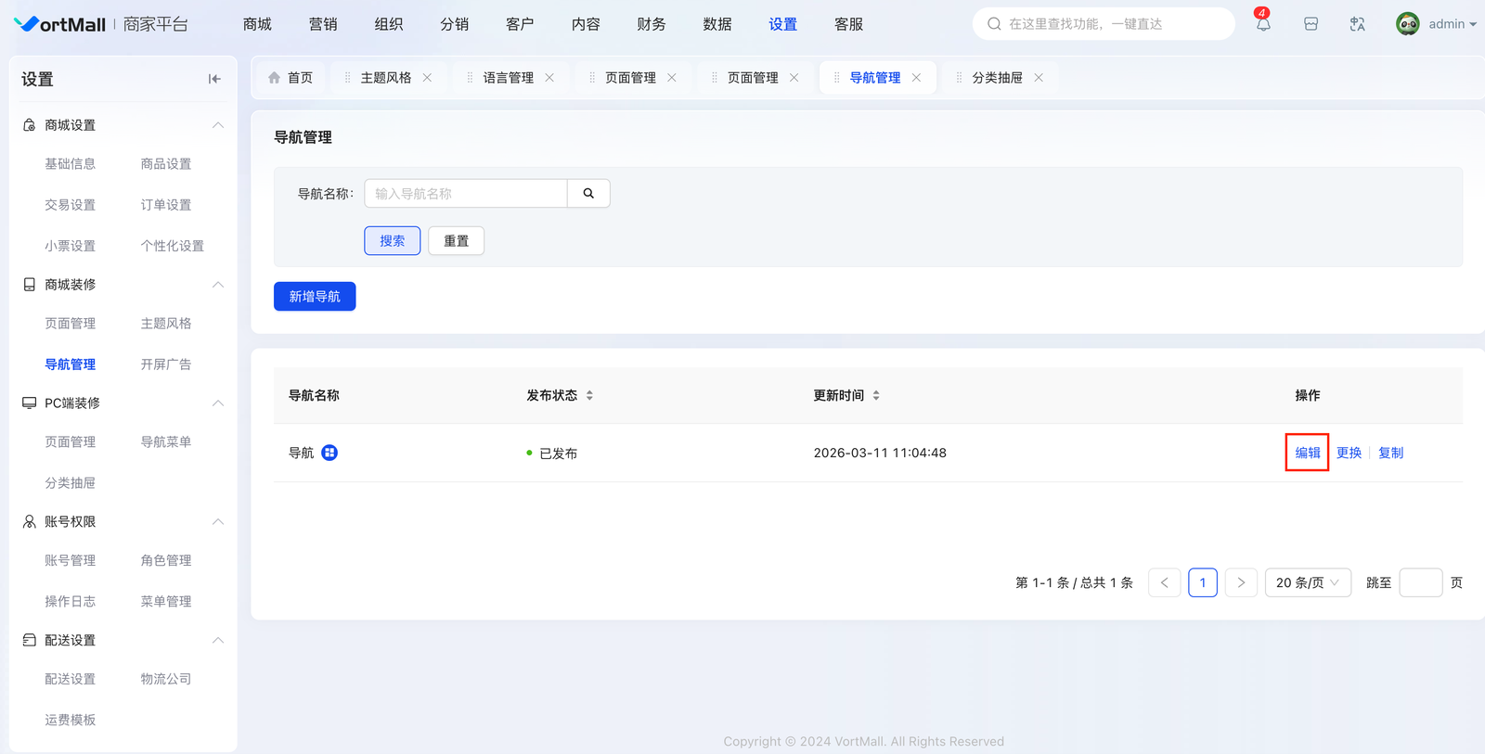The image size is (1485, 754).
Task: Focus the 跳至 page number field
Action: click(1420, 582)
